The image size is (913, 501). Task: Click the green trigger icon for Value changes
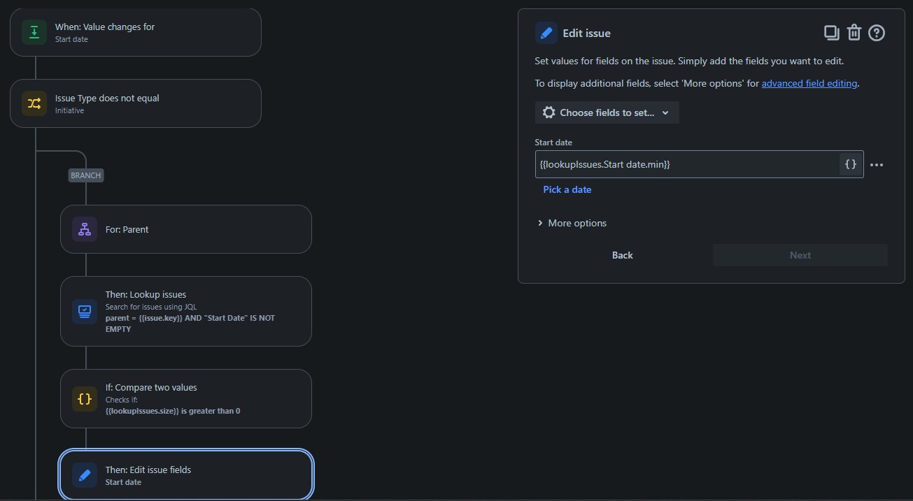pos(34,32)
